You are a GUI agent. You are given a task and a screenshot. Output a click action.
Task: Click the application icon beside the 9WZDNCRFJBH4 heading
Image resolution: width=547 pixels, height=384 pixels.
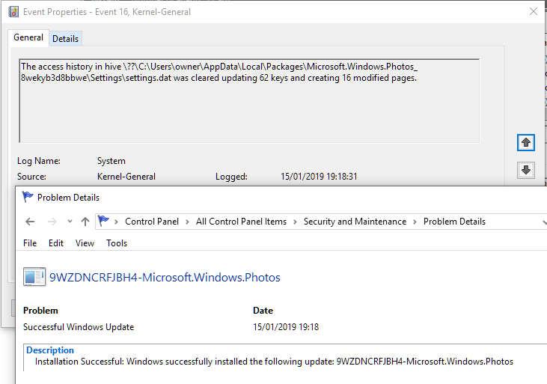tap(34, 277)
